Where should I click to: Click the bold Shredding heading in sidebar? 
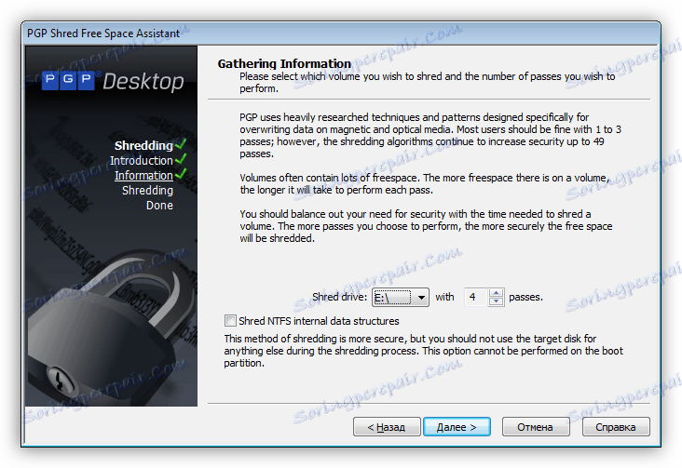click(143, 145)
